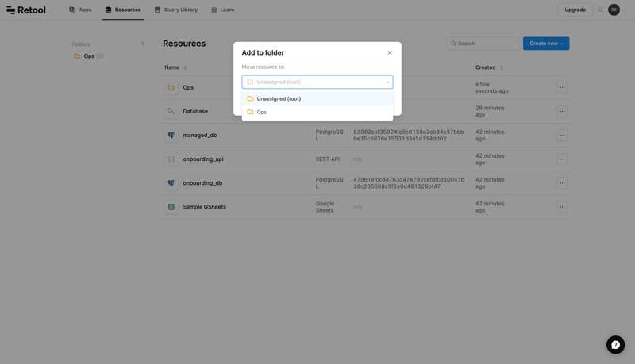Click the Ops row folder icon
Screen dimensions: 635x364
pos(171,87)
